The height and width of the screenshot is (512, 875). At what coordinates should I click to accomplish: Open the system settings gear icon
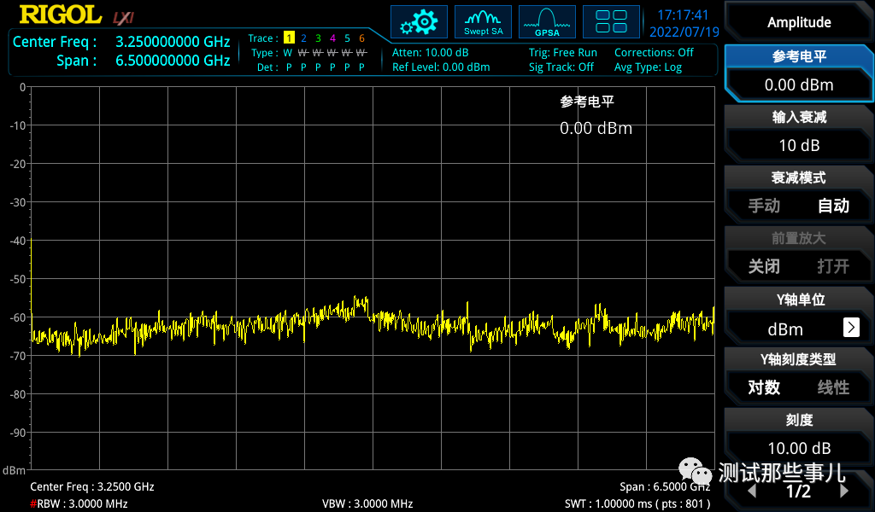pos(419,21)
